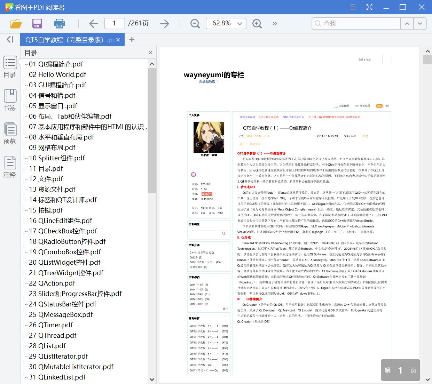432x384 pixels.
Task: Go to the next page with the right arrow
Action: click(164, 24)
